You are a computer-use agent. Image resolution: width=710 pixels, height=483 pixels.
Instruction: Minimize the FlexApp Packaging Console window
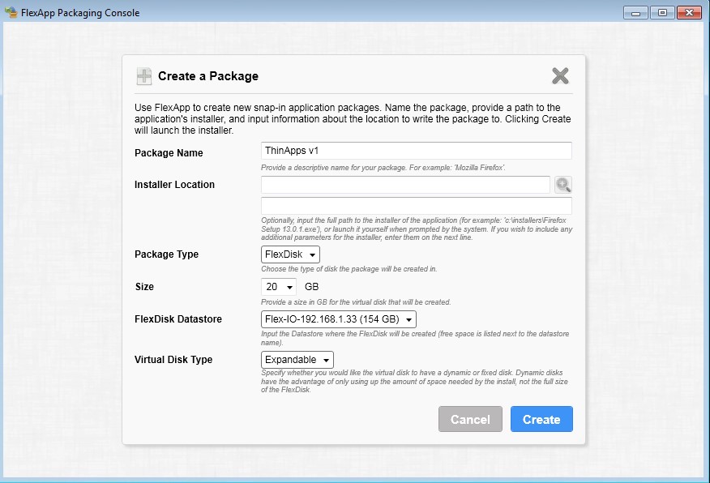(635, 13)
